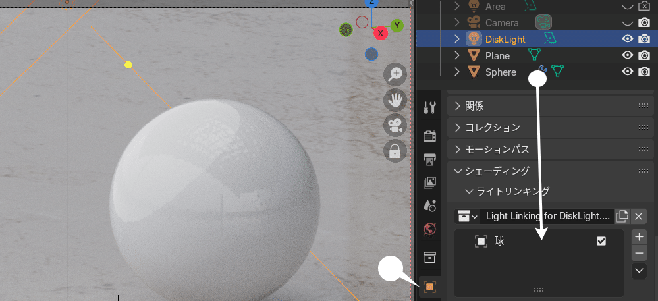
Task: Hide Sphere in viewport with its eye icon
Action: (627, 72)
